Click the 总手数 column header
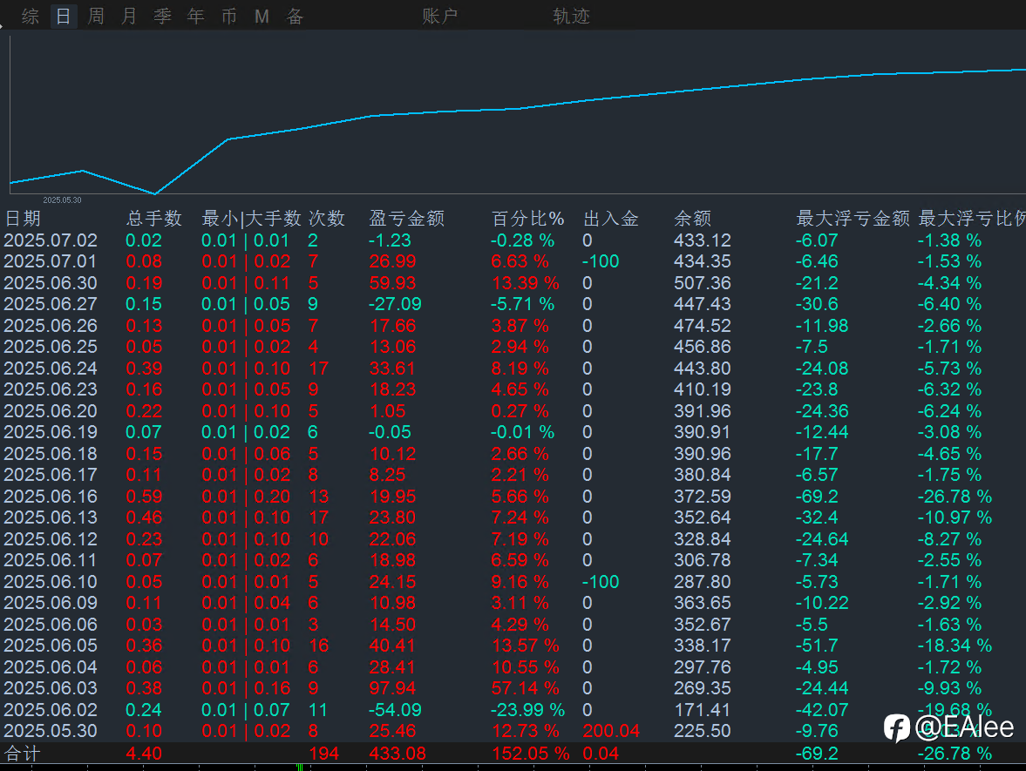The width and height of the screenshot is (1026, 771). 153,218
